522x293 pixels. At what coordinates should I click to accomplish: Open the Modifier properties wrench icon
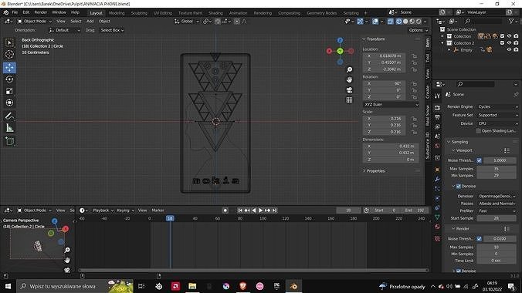click(437, 179)
